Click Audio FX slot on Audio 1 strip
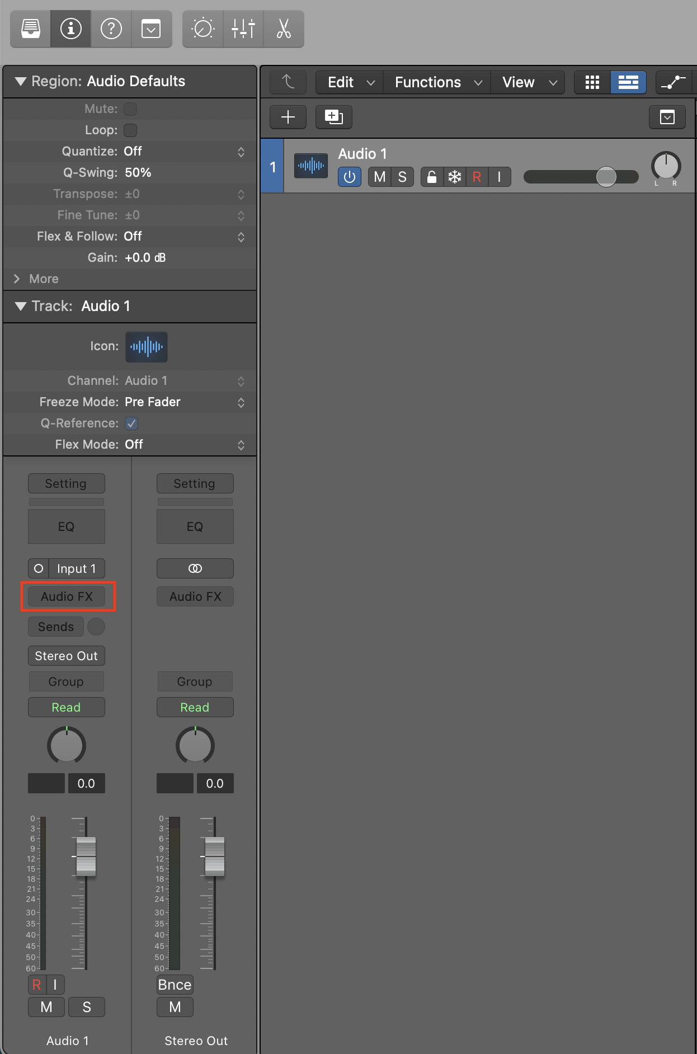 pyautogui.click(x=67, y=596)
